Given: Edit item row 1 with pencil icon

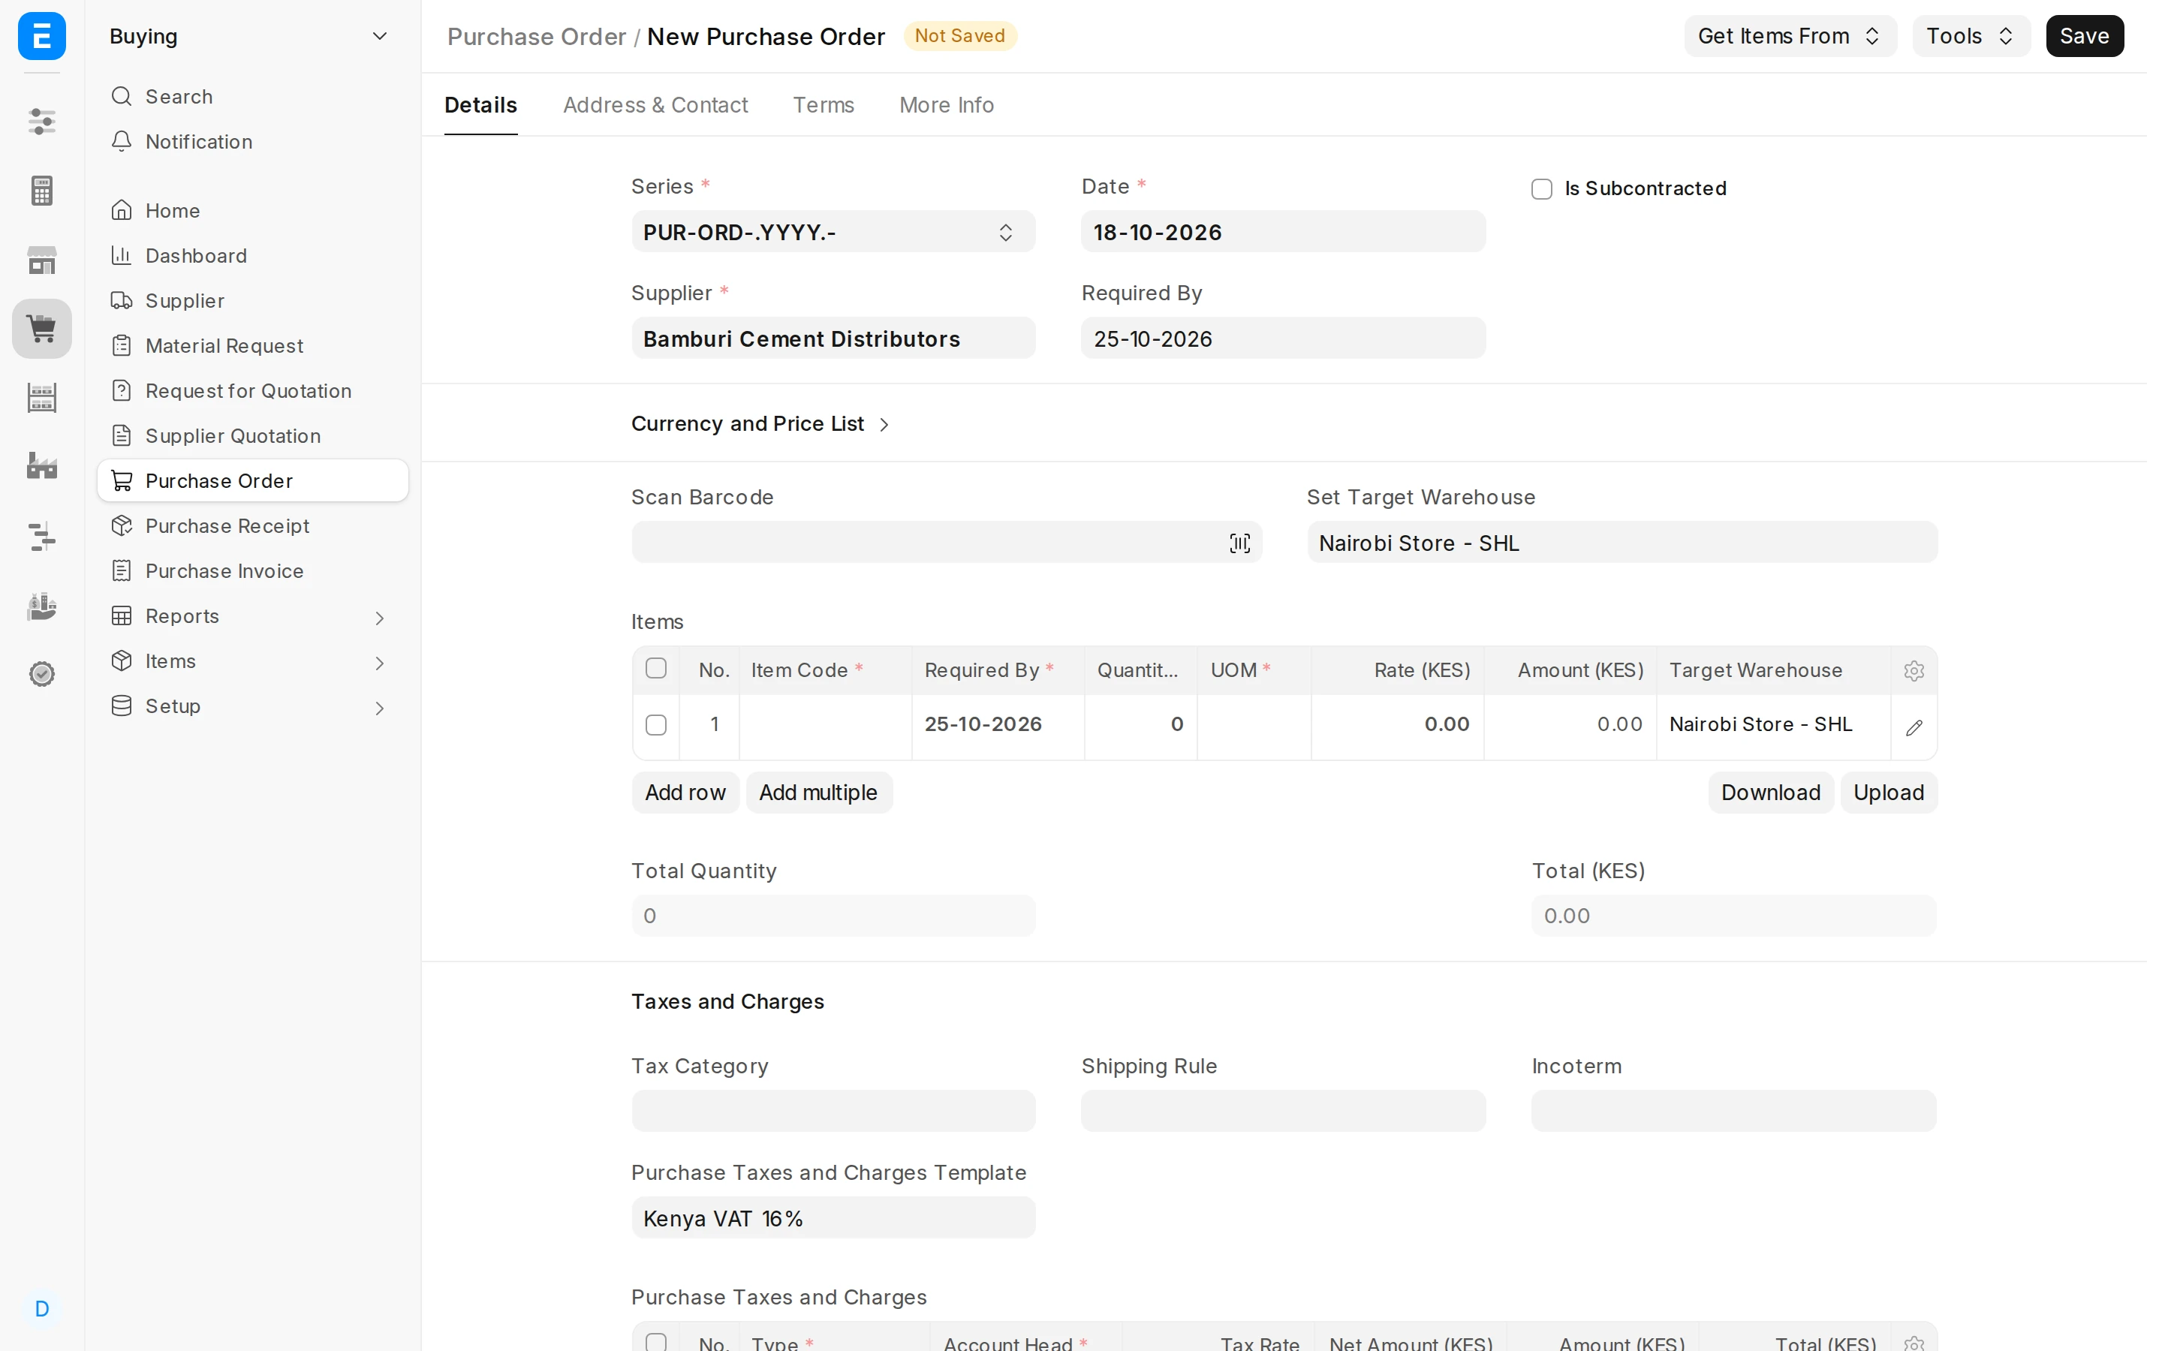Looking at the screenshot, I should tap(1914, 727).
